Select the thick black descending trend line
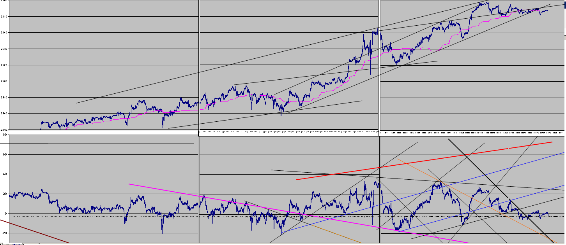566x245 pixels. pyautogui.click(x=501, y=191)
